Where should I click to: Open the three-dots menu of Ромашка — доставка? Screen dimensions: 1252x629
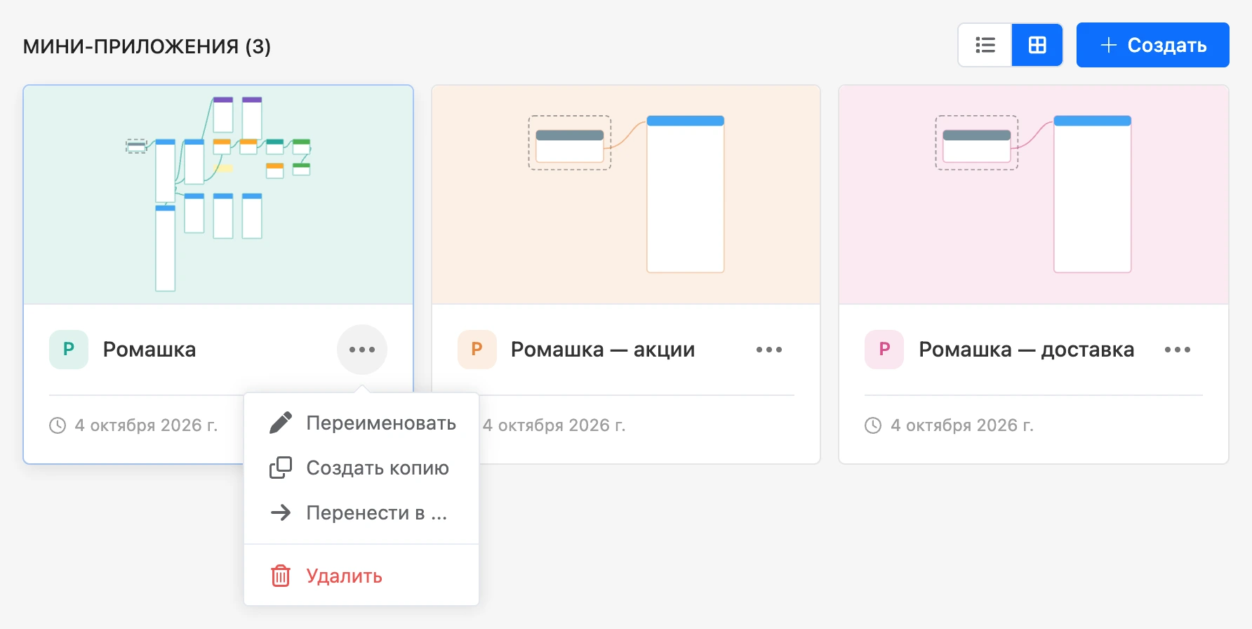click(1178, 350)
